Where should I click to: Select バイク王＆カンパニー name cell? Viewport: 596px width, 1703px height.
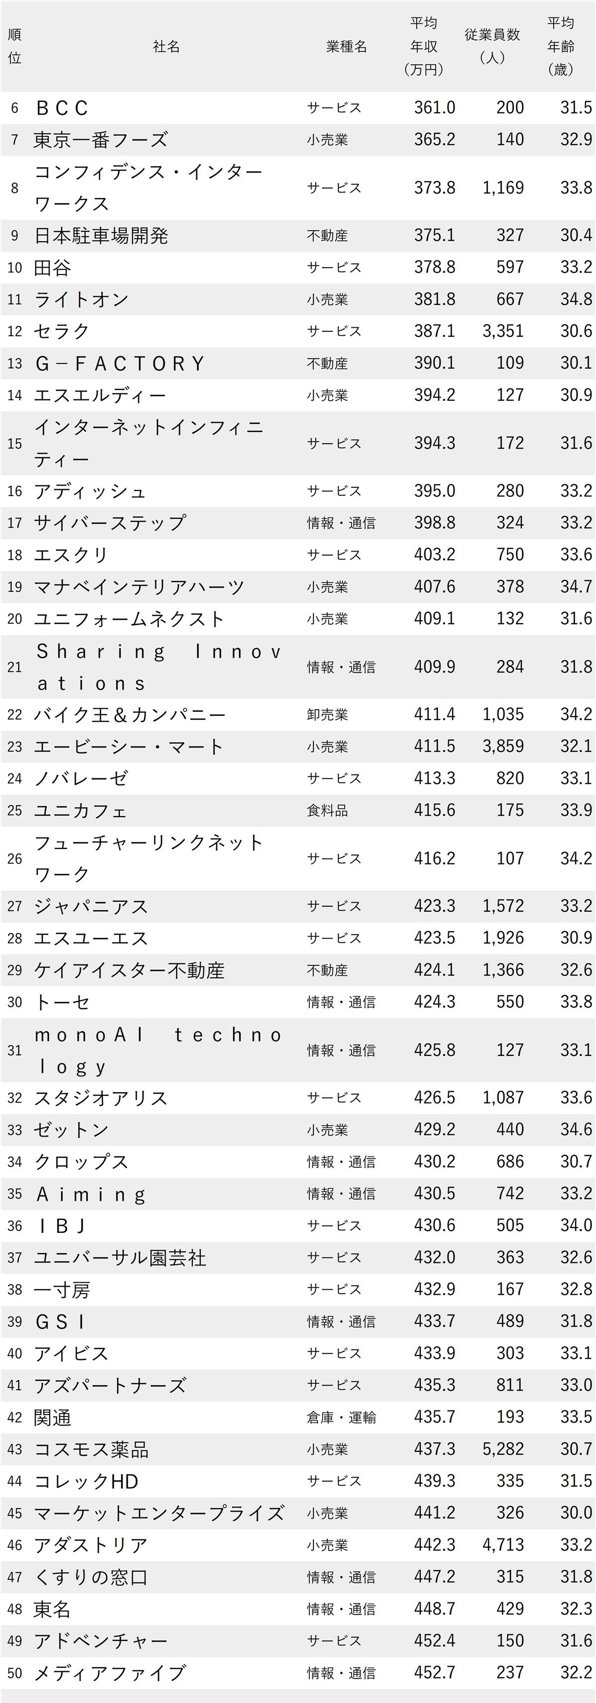click(x=129, y=715)
